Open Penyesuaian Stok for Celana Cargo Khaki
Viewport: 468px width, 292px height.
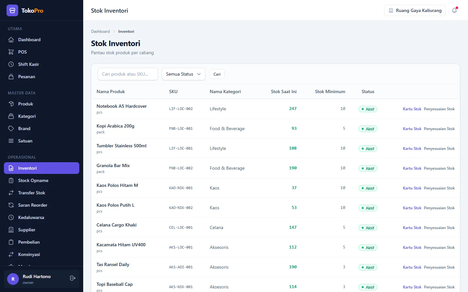439,228
